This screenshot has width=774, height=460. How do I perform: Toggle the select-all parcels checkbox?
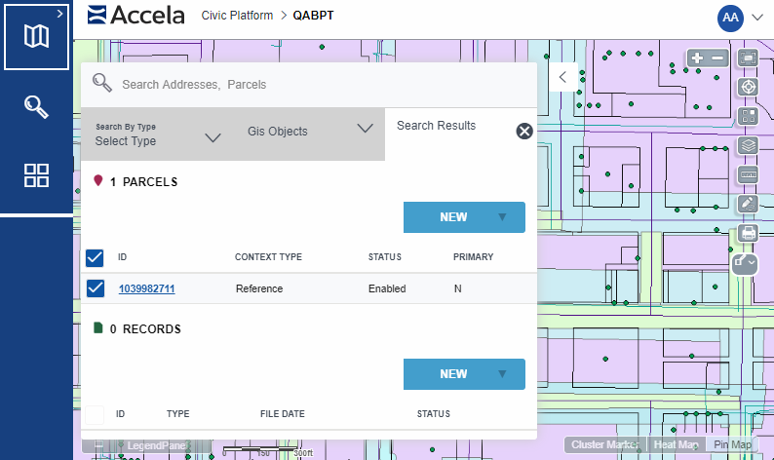95,258
